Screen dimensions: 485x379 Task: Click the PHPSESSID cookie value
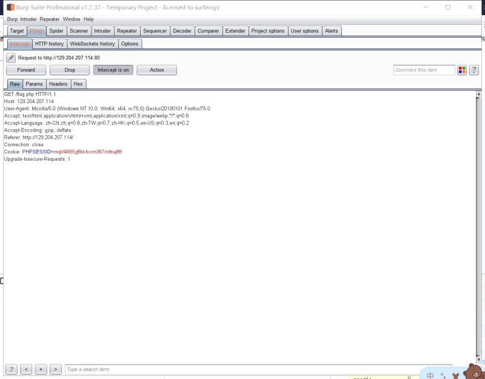tap(88, 152)
